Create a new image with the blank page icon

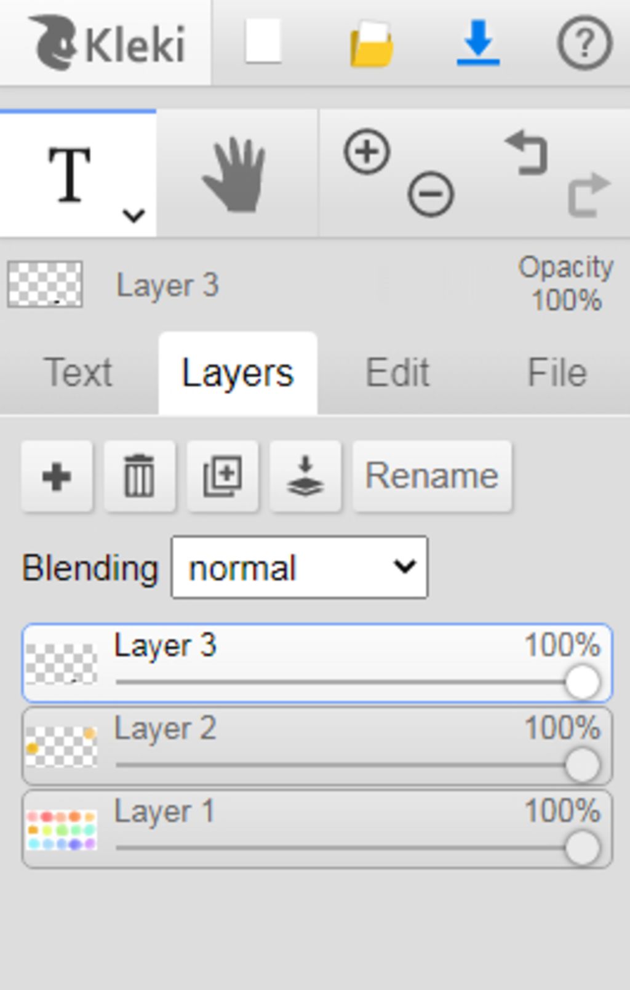click(263, 41)
